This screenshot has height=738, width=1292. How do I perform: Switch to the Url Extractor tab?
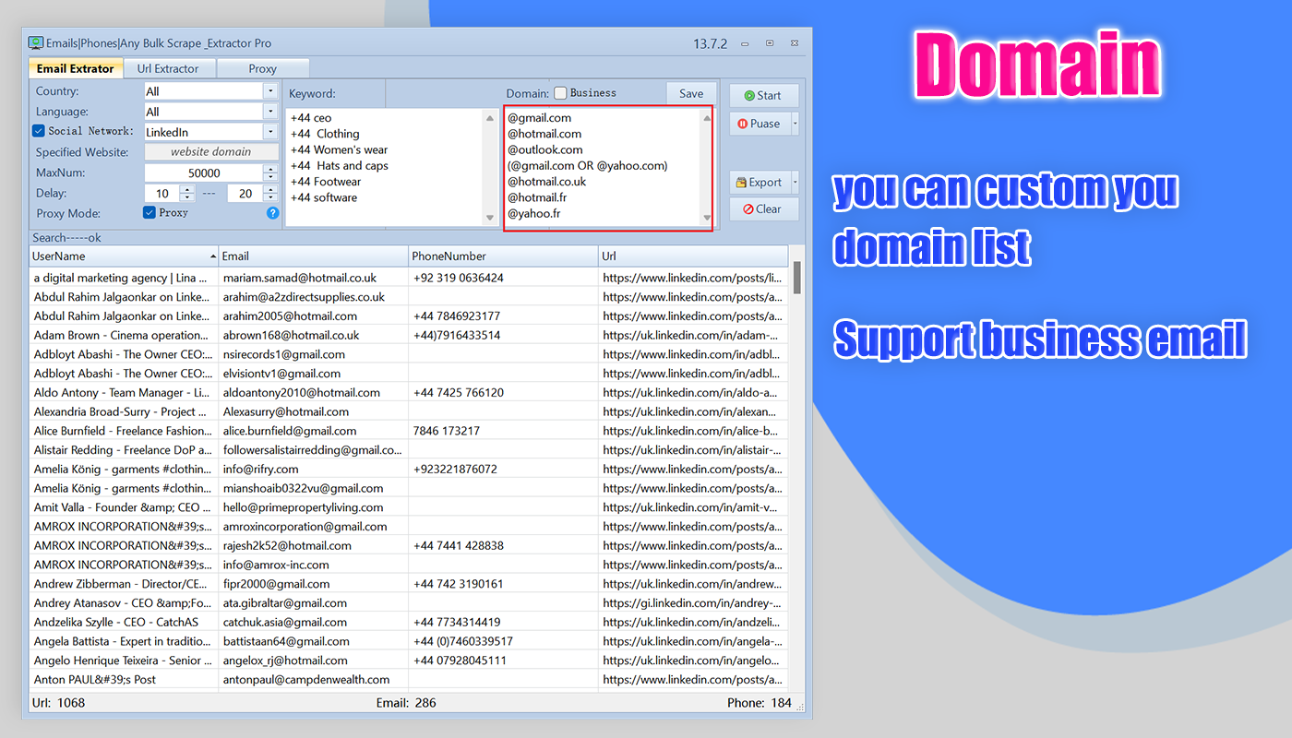(168, 68)
